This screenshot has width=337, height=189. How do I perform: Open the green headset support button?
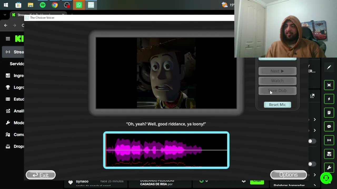click(x=326, y=178)
